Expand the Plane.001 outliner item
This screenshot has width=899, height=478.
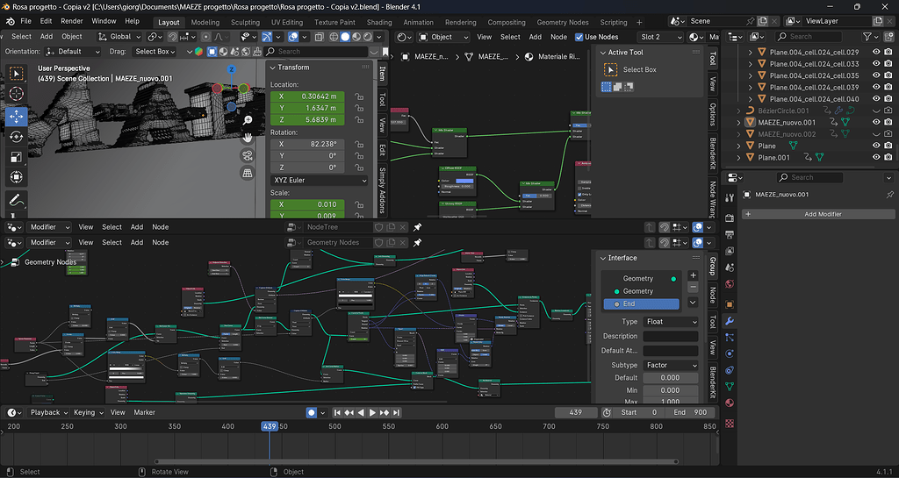coord(739,157)
